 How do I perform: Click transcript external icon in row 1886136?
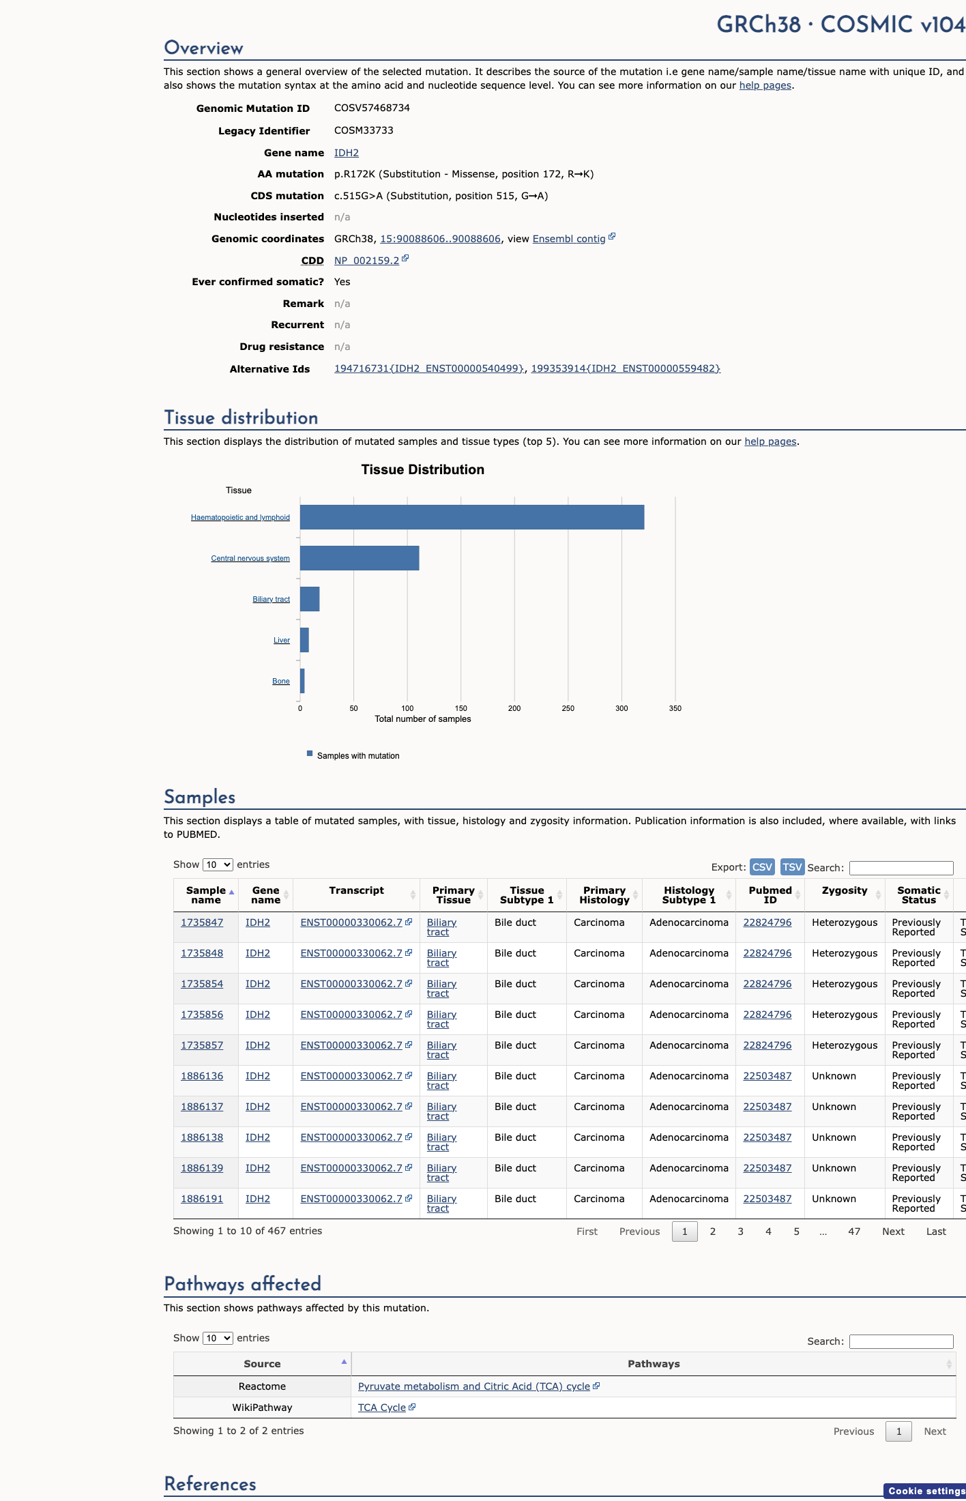409,1075
